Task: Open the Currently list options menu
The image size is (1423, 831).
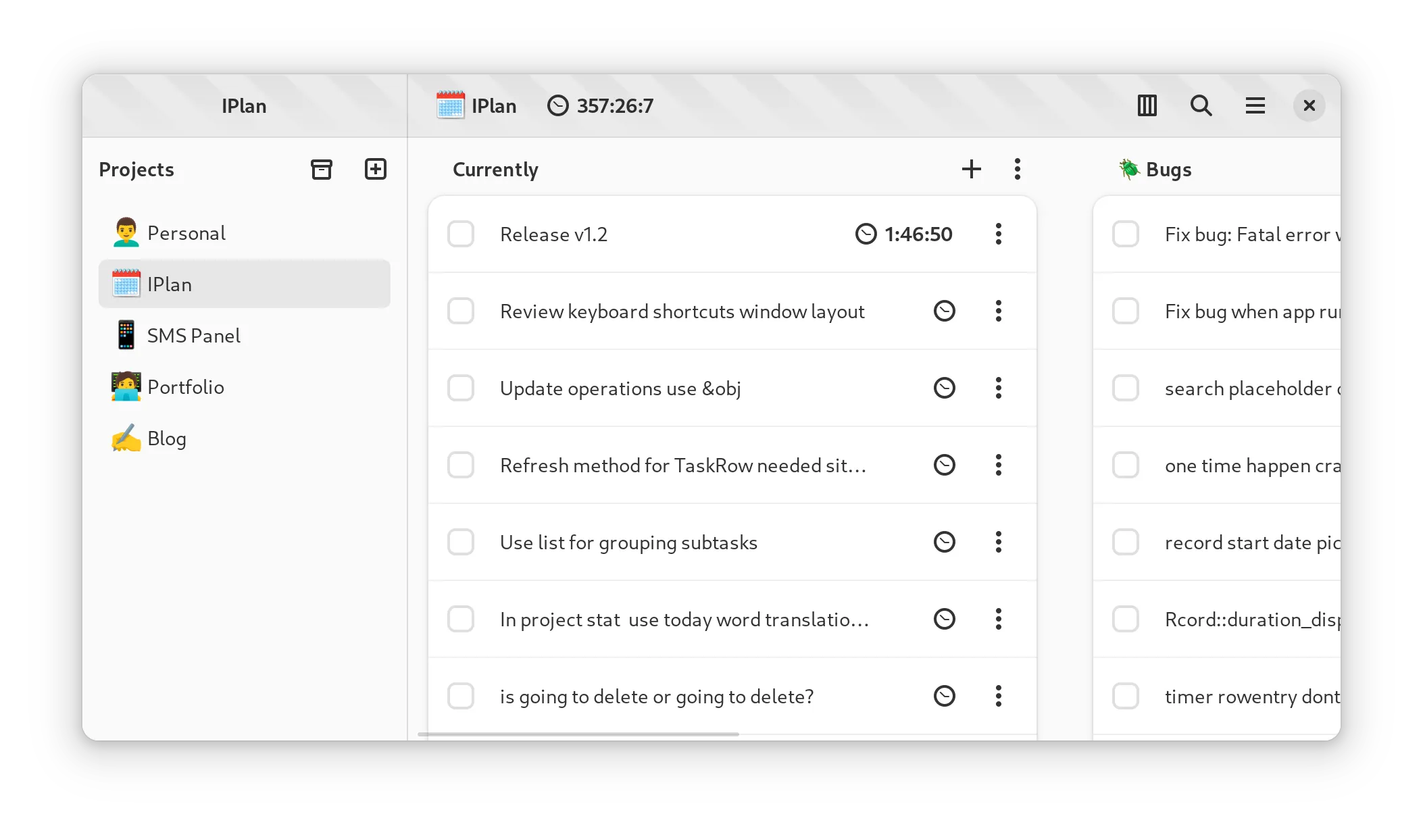Action: pyautogui.click(x=1017, y=169)
